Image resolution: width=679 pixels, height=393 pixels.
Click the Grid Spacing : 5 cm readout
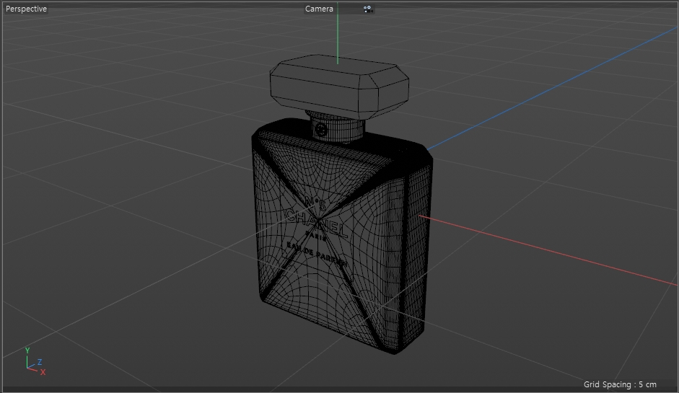pos(620,384)
